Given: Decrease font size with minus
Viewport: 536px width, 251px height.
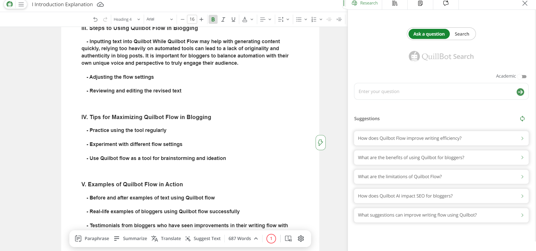Looking at the screenshot, I should pyautogui.click(x=183, y=19).
